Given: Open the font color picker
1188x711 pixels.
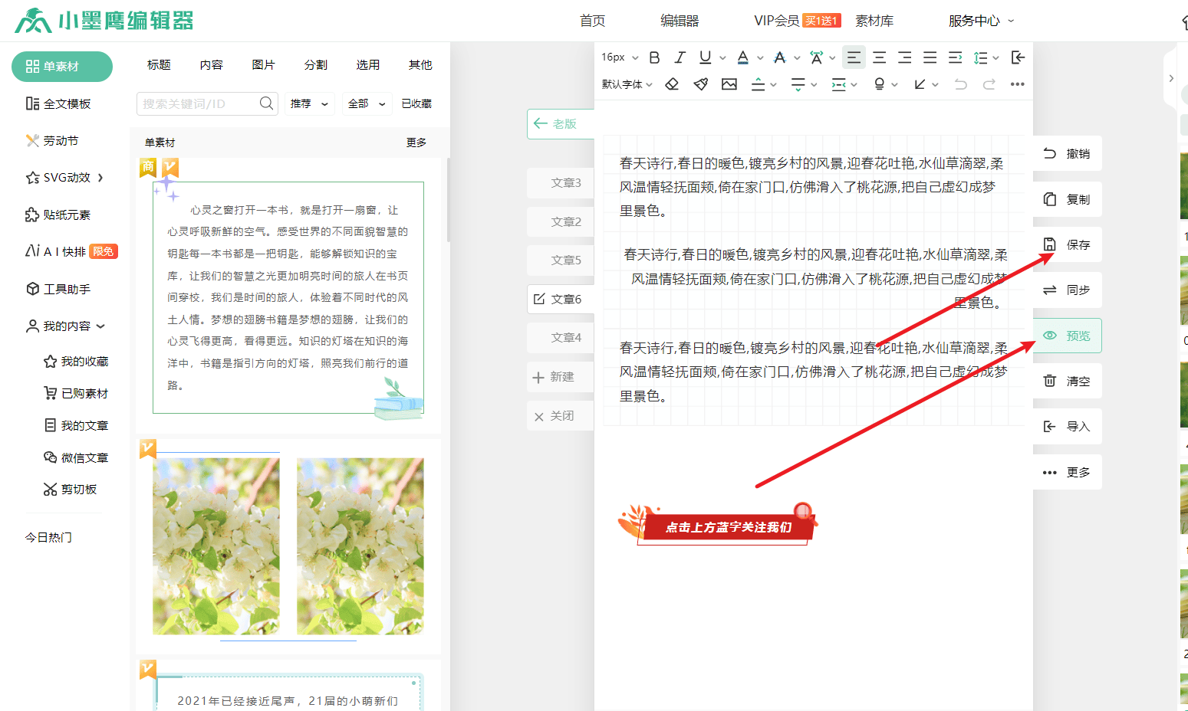Looking at the screenshot, I should (x=742, y=57).
